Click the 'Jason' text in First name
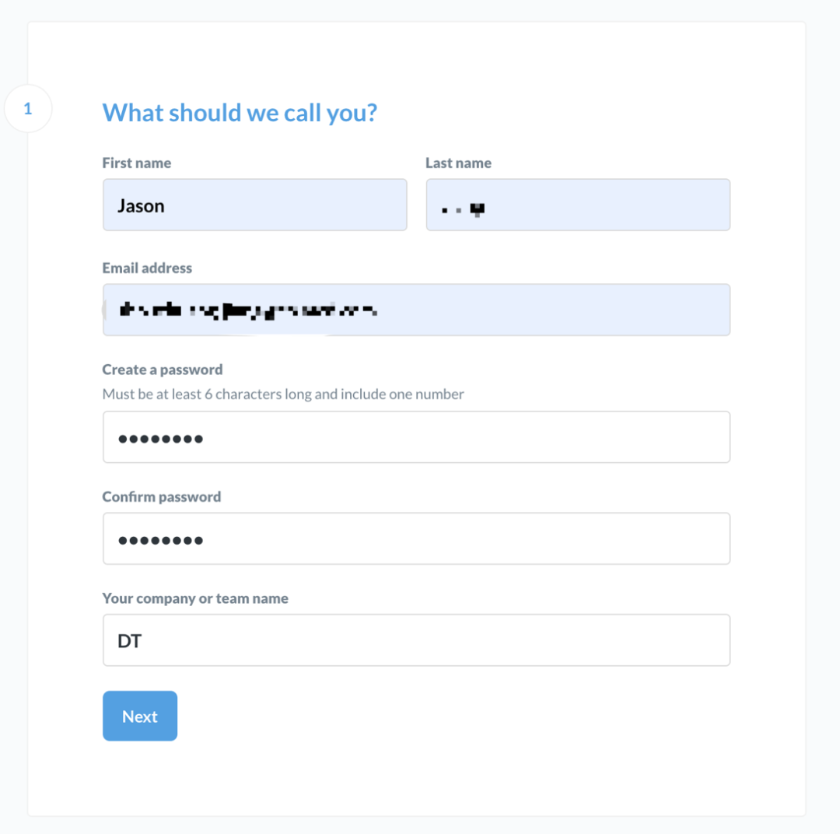This screenshot has height=834, width=840. pos(141,206)
